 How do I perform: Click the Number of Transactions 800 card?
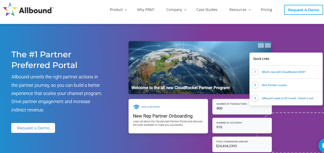pos(242,106)
